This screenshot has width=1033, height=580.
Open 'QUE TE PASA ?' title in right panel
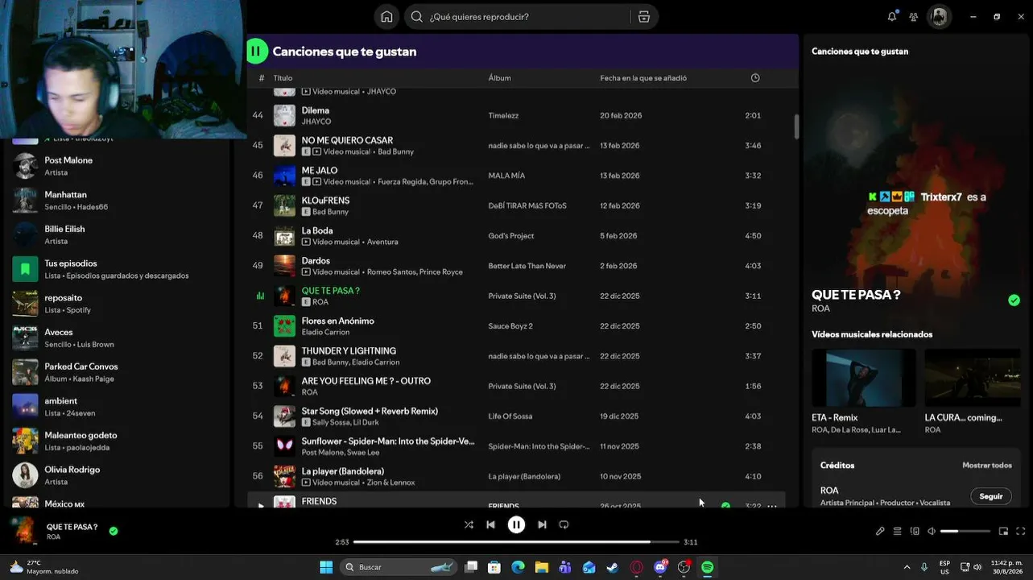[856, 295]
